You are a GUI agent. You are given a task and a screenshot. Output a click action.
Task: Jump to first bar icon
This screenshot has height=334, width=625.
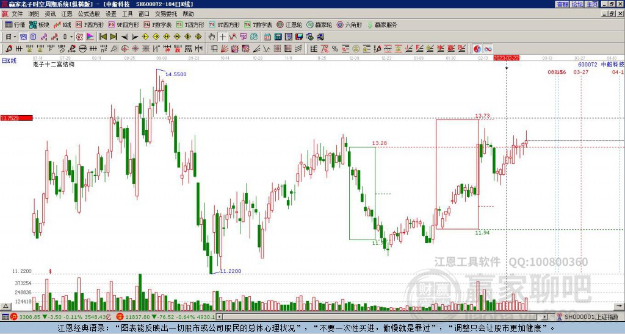[103, 37]
